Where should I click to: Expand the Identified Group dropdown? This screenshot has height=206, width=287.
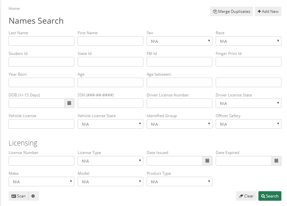(x=179, y=124)
